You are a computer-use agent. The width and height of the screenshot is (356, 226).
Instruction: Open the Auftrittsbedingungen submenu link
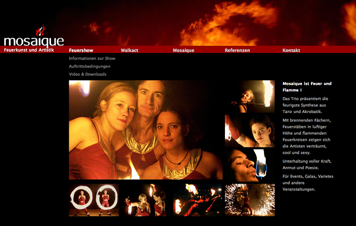tap(90, 66)
